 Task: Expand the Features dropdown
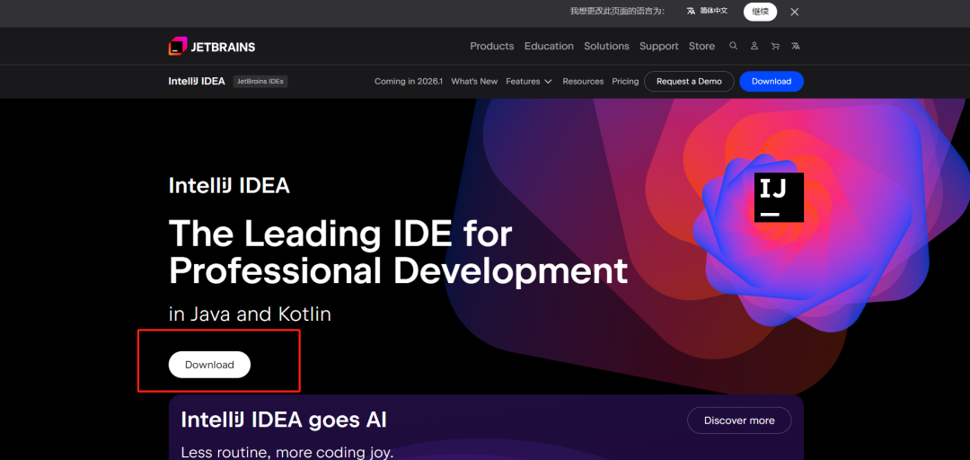tap(529, 81)
